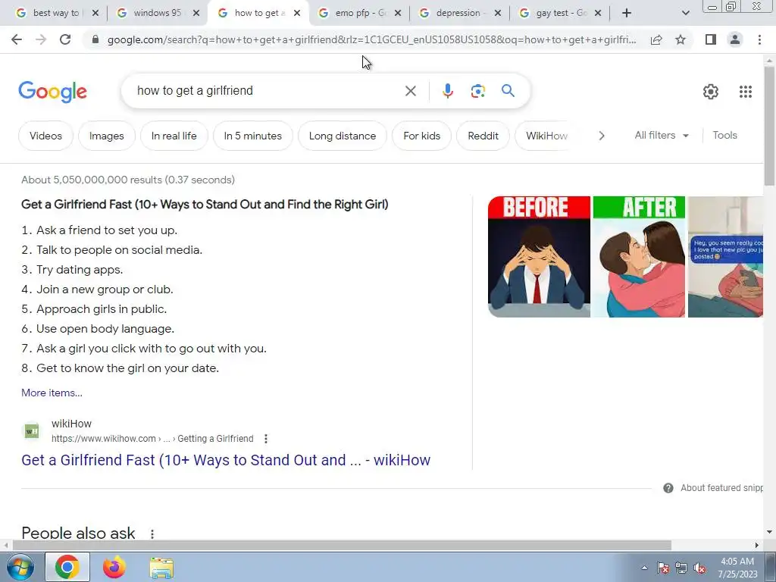
Task: Open the search Tools option
Action: (x=724, y=135)
